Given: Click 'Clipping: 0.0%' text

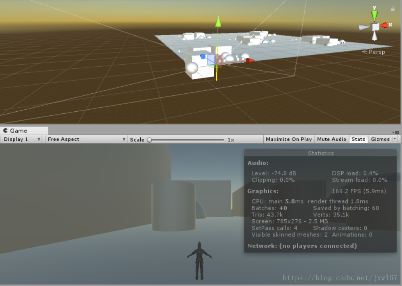Looking at the screenshot, I should (x=273, y=180).
